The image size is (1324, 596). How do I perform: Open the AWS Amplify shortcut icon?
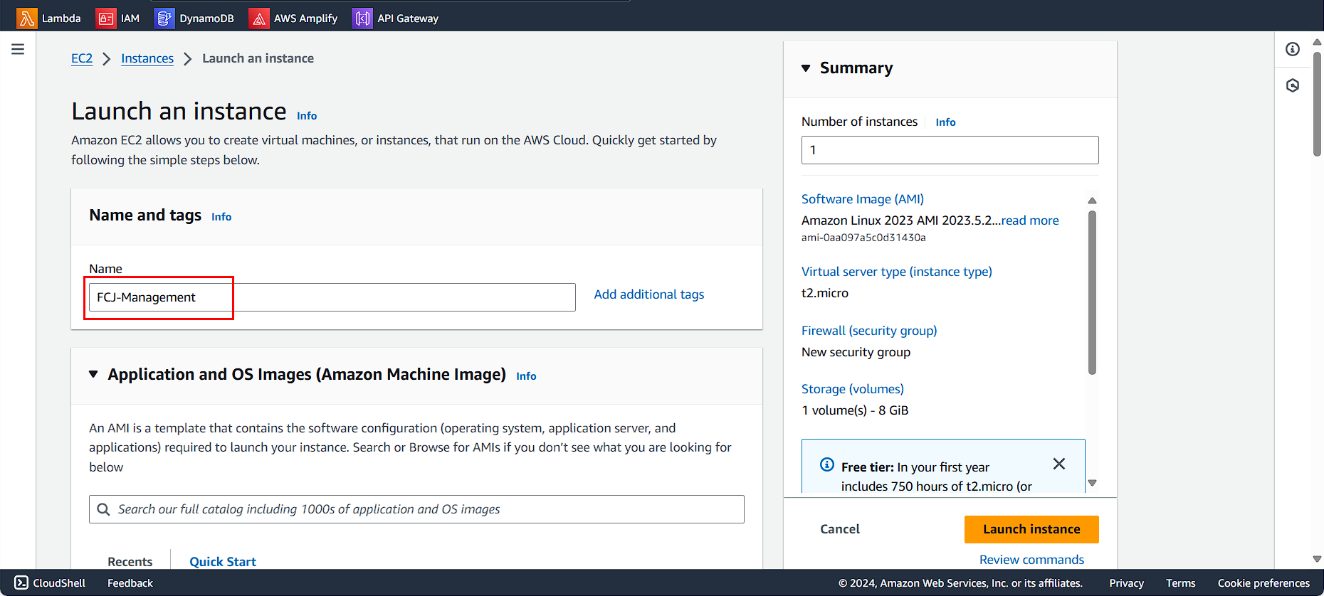tap(259, 18)
